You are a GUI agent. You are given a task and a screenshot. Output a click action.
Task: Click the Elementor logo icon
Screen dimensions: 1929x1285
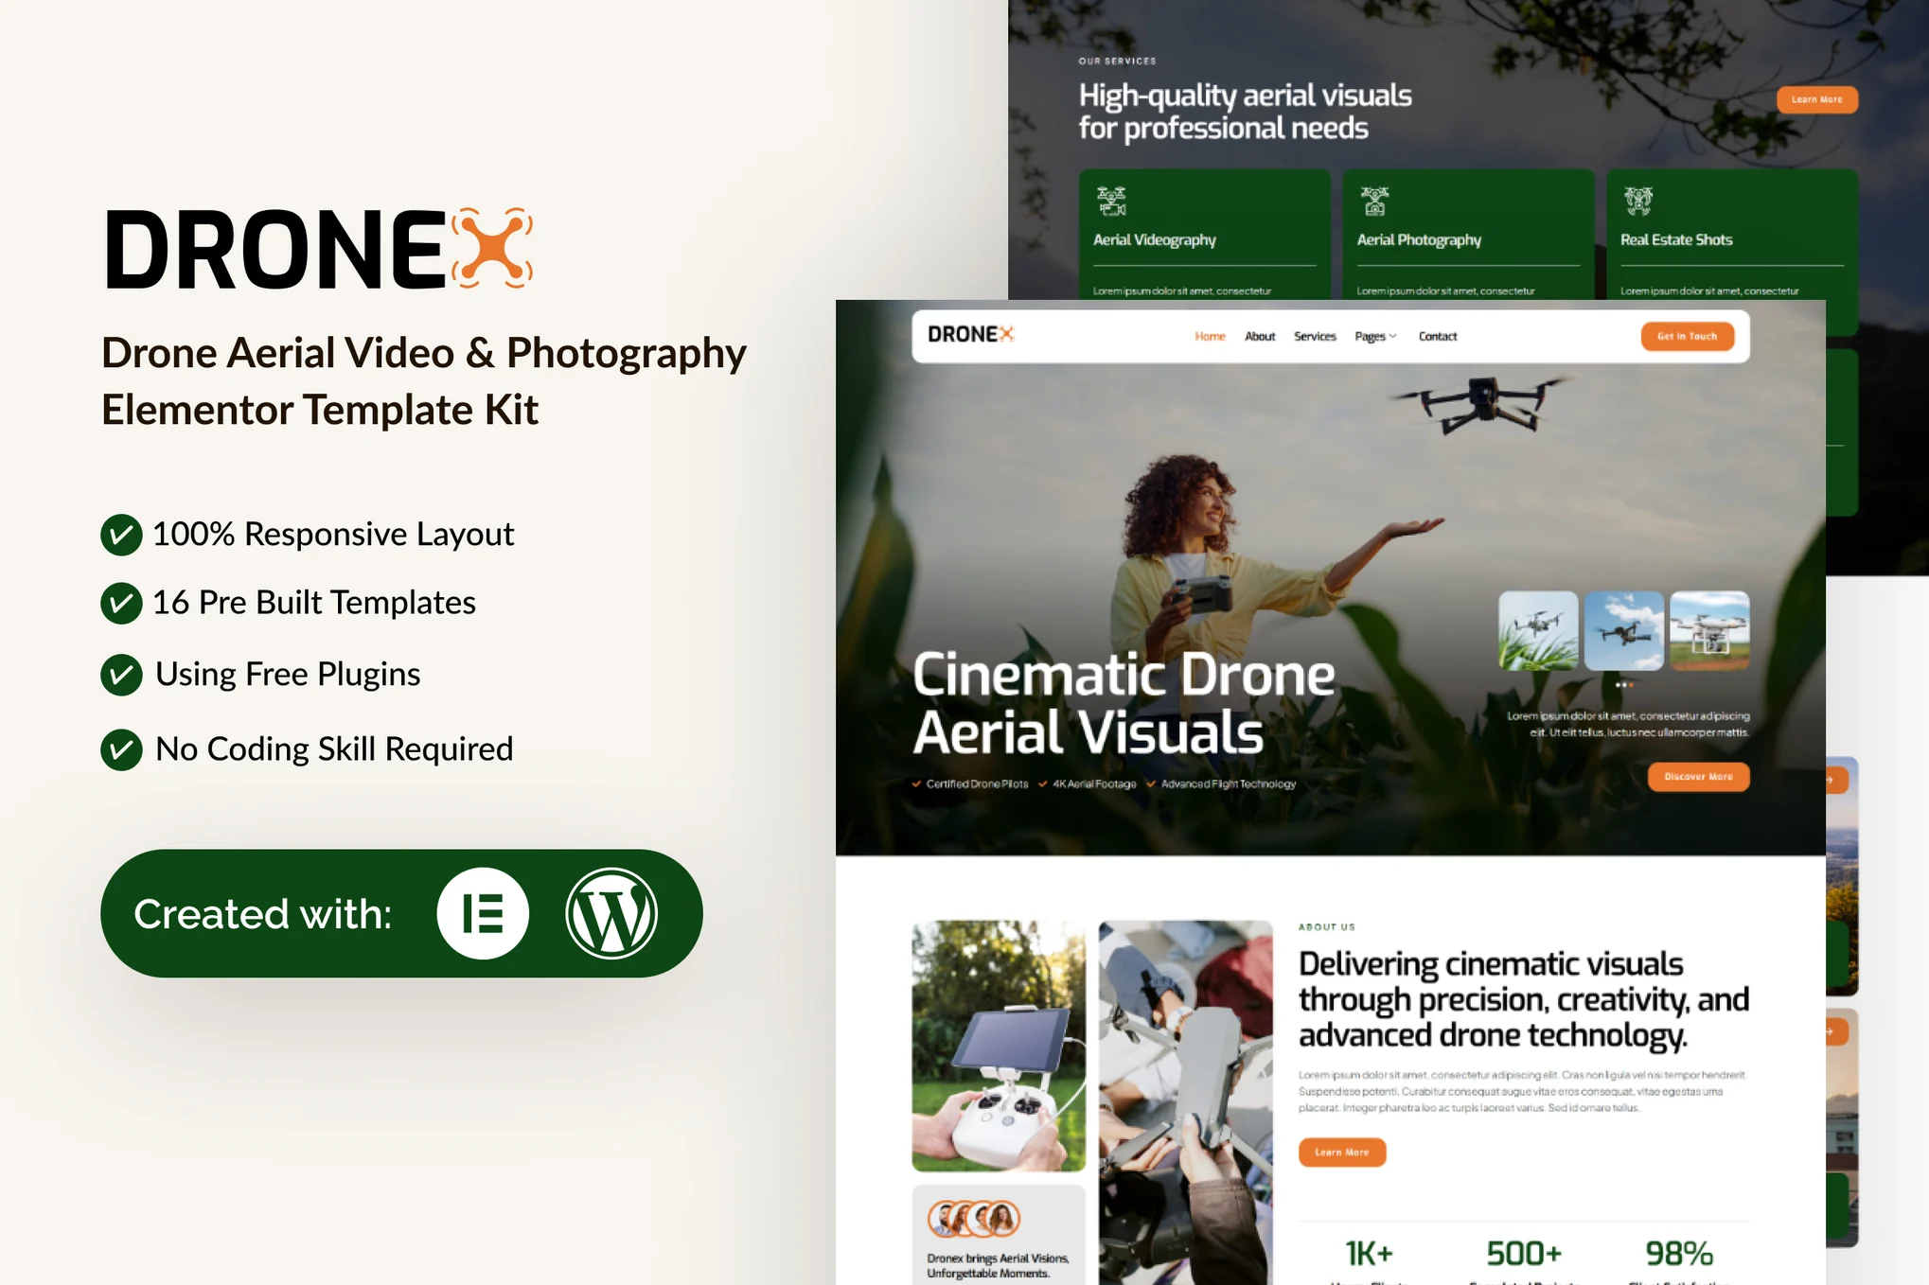pyautogui.click(x=483, y=913)
